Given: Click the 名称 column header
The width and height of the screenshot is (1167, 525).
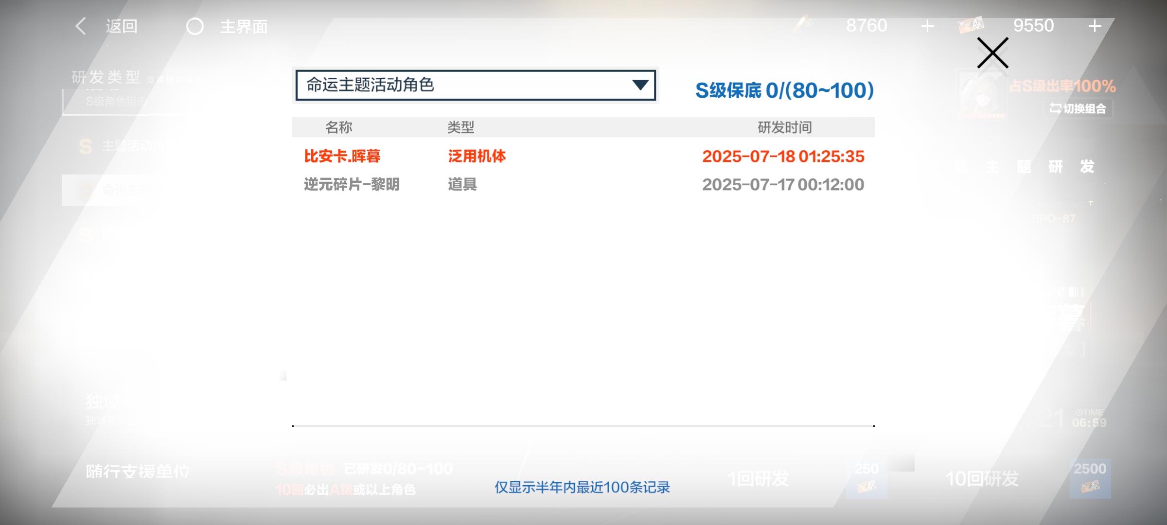Looking at the screenshot, I should pyautogui.click(x=338, y=127).
